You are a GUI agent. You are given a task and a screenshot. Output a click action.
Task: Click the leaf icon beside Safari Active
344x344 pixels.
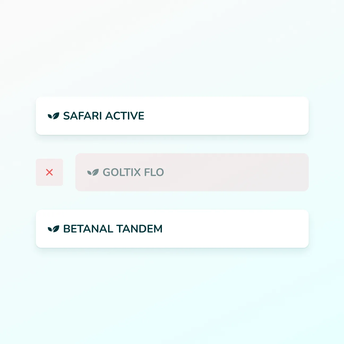(53, 116)
